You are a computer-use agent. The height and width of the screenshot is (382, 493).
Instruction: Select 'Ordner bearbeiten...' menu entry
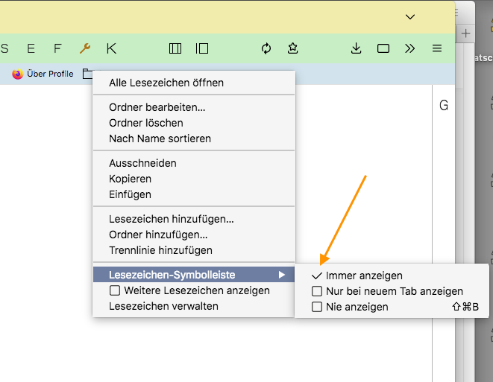[157, 107]
